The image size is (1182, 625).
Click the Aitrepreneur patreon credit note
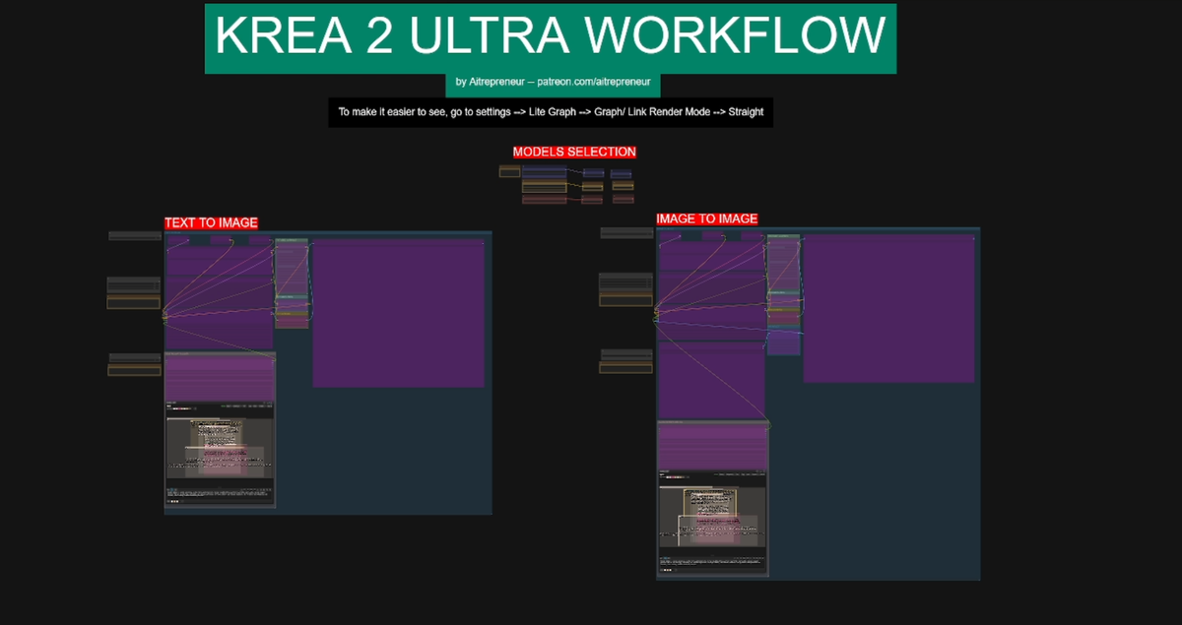point(553,83)
